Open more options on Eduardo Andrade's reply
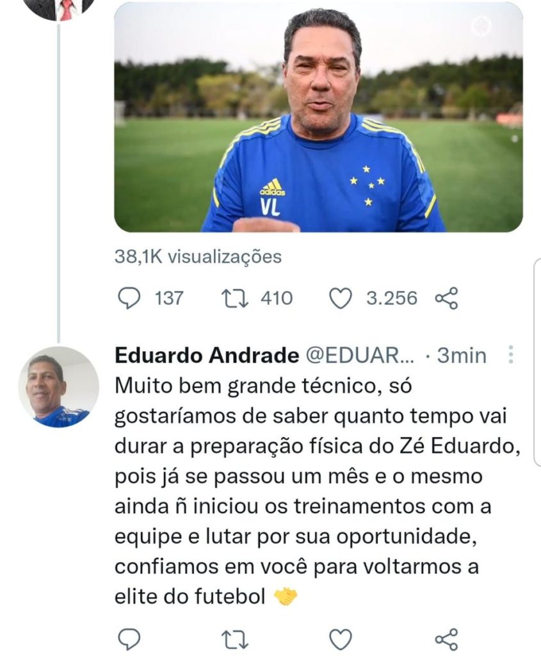 coord(511,355)
